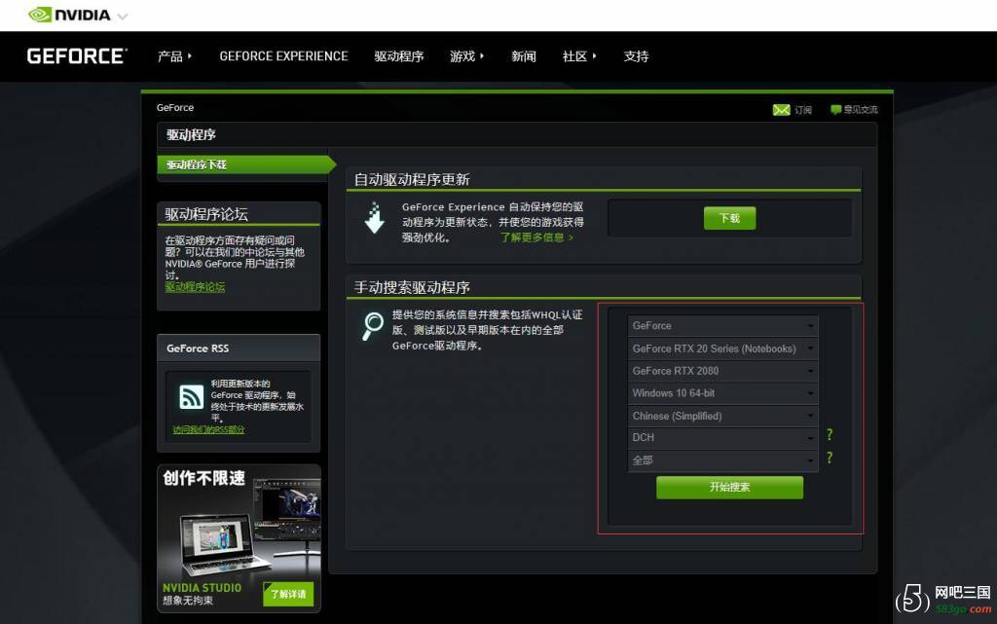Click the 创作不限速 banner title

204,478
